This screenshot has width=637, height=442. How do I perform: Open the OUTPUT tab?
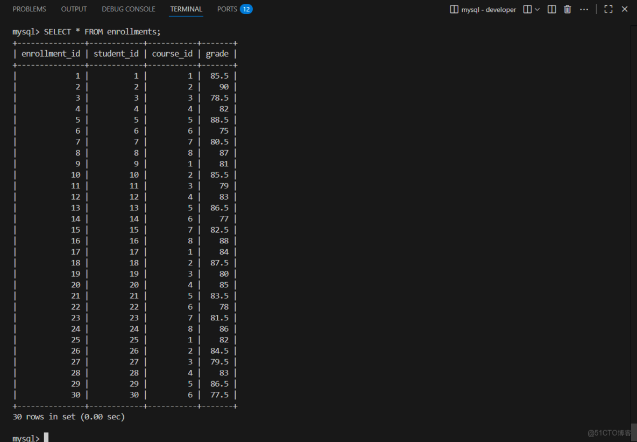74,9
